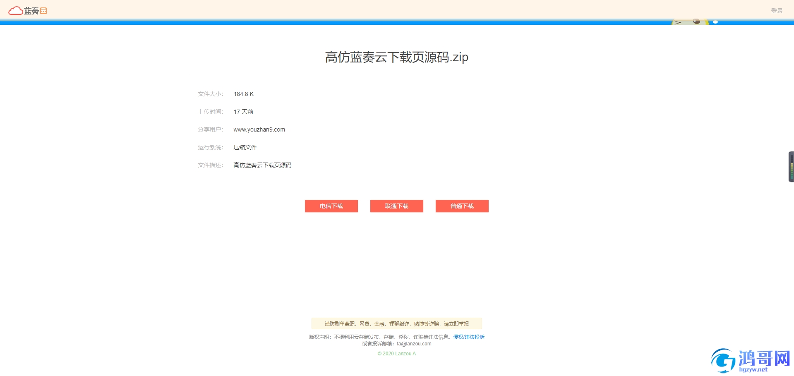The height and width of the screenshot is (376, 794).
Task: Open the 侵权/违法投诉 link
Action: click(468, 337)
